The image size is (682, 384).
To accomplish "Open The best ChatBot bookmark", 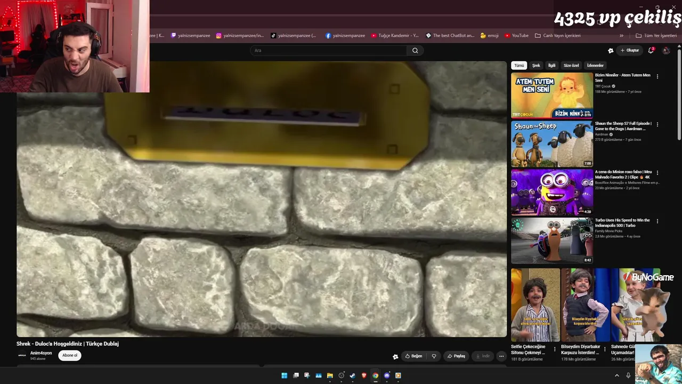I will point(450,36).
